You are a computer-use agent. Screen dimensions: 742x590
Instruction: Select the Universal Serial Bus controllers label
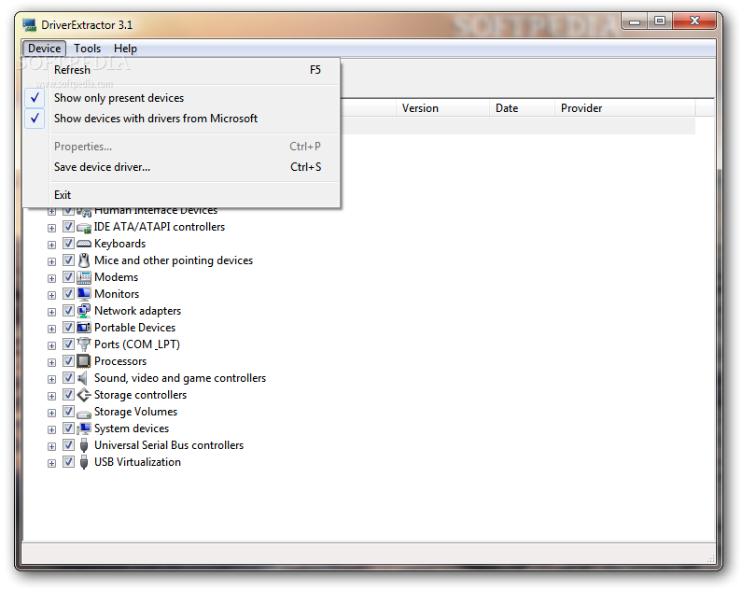pos(169,445)
